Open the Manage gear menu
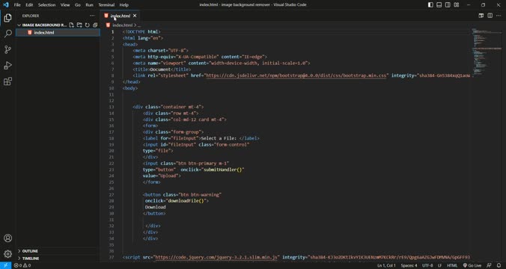The height and width of the screenshot is (269, 506). tap(7, 254)
